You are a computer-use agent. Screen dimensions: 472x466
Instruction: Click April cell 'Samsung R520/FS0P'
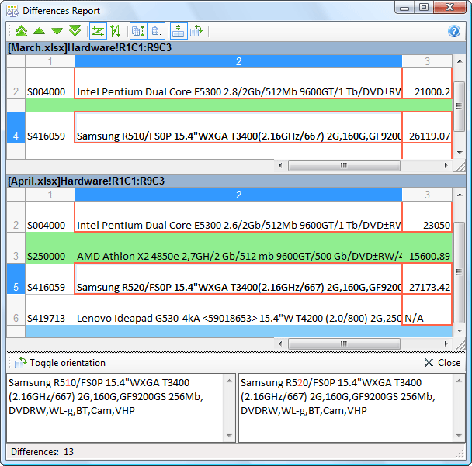[x=238, y=278]
